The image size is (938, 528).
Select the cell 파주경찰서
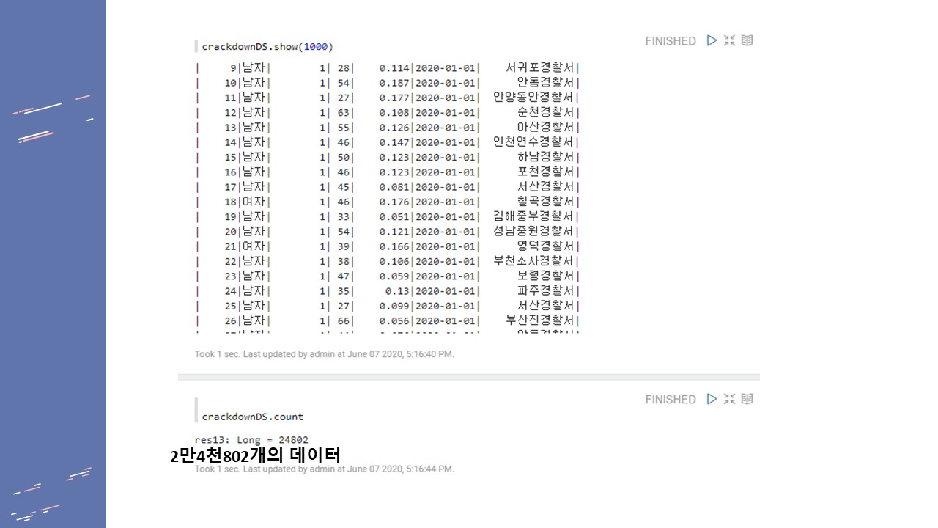click(546, 291)
